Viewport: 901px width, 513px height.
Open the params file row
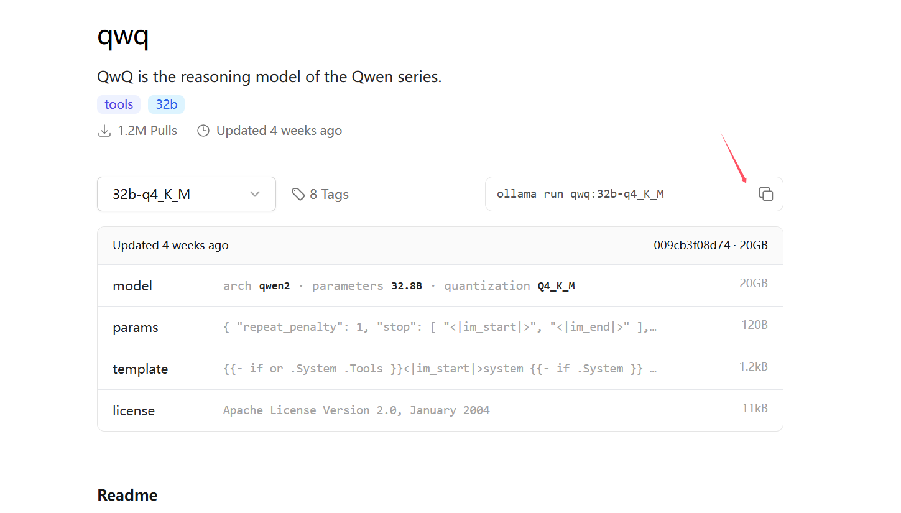click(x=440, y=327)
